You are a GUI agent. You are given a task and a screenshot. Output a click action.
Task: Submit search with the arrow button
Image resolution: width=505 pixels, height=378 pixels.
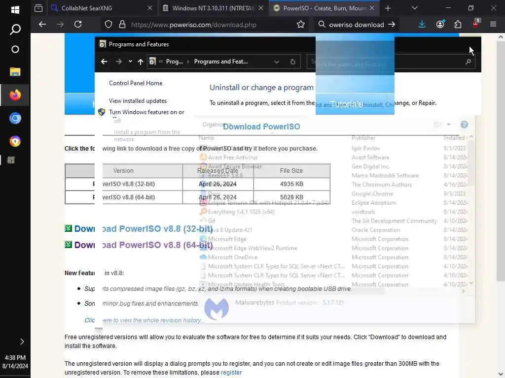pos(391,25)
